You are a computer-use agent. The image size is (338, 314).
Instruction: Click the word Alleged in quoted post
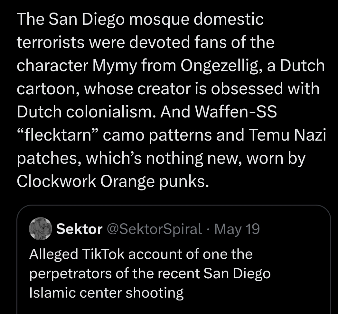[53, 254]
